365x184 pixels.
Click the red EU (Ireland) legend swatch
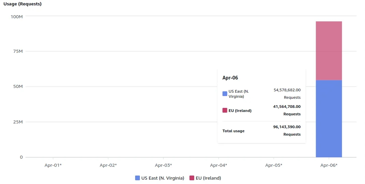(x=192, y=178)
